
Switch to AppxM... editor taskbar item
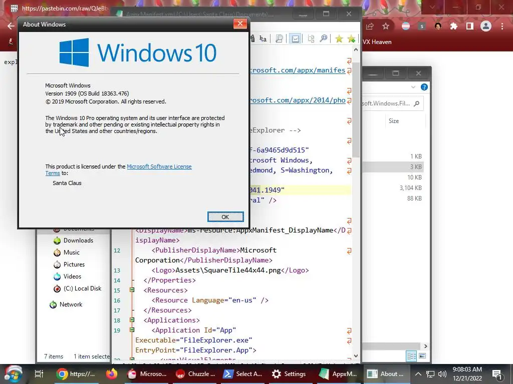(338, 374)
